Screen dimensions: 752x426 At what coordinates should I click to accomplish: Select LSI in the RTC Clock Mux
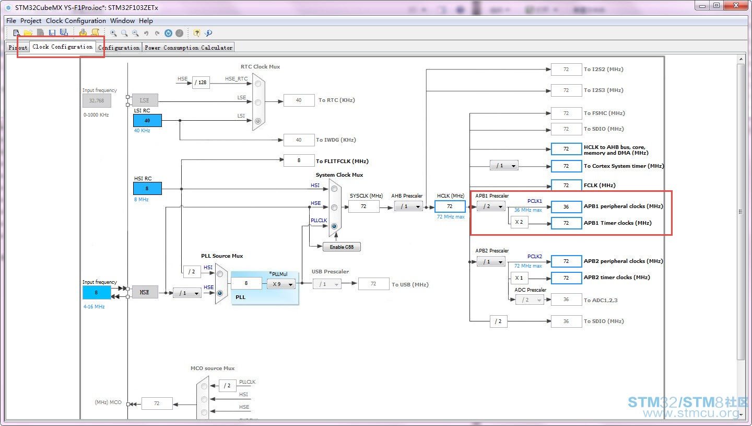(258, 121)
